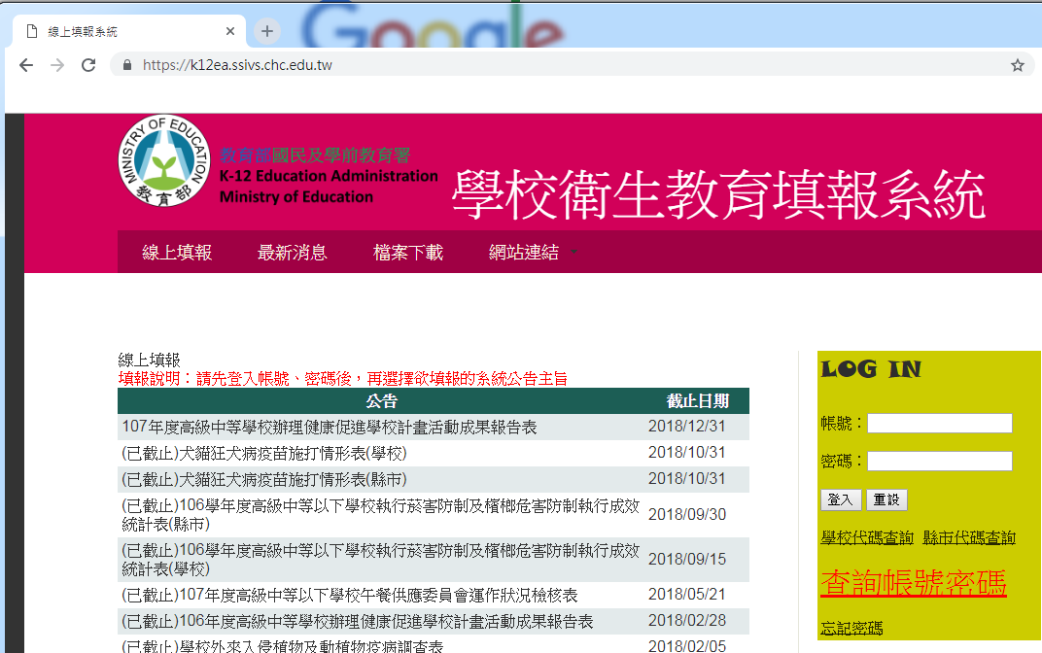Select 學校外來入侵植物及動植物疫病調查表 row
Viewport: 1042px width, 653px height.
coord(434,645)
